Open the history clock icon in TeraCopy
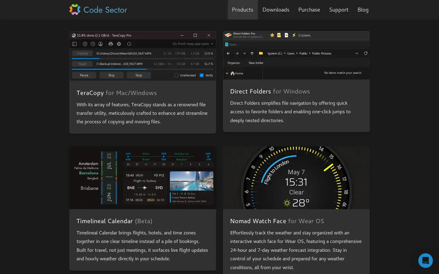Viewport: 439px width, 274px height. [93, 44]
